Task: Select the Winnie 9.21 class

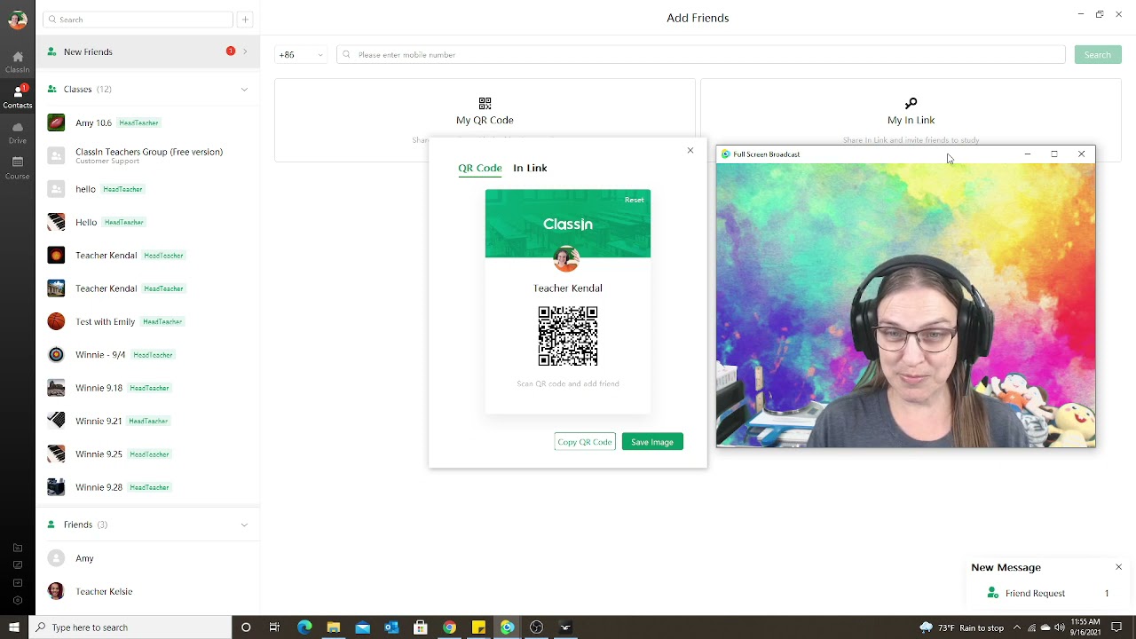Action: point(148,421)
